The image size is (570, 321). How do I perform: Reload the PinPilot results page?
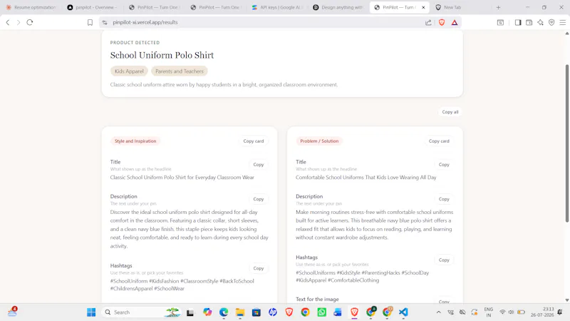(30, 22)
